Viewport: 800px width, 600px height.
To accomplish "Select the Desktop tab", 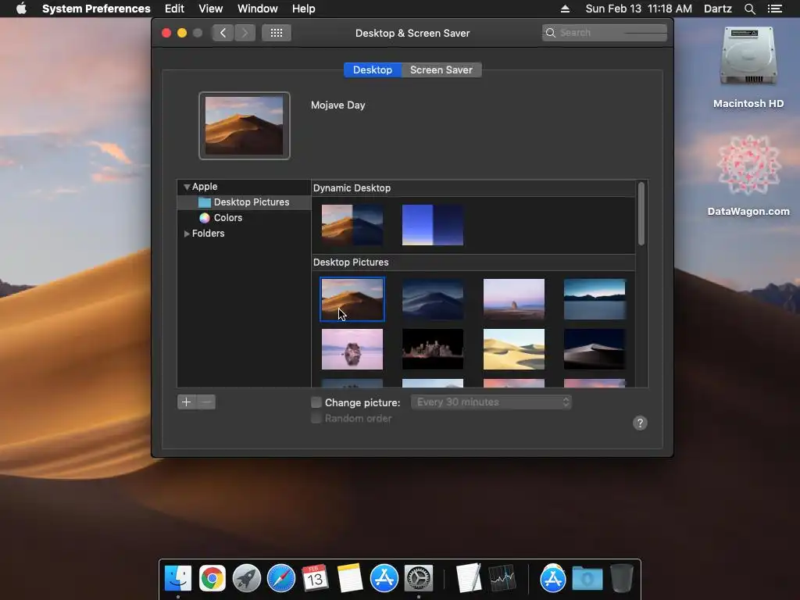I will click(x=373, y=70).
